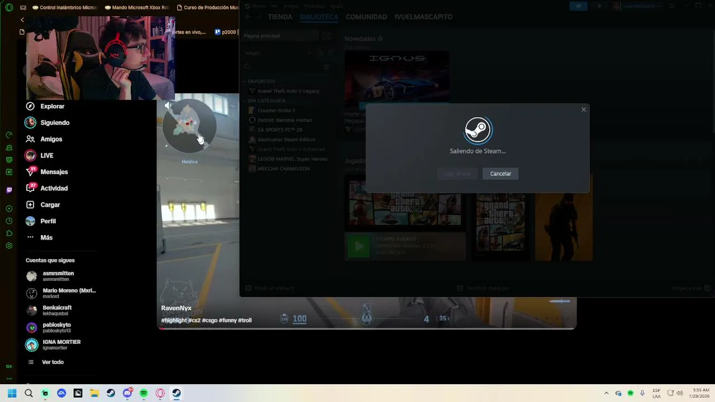The image size is (715, 402).
Task: Open the Extensions cube sidebar icon
Action: point(9,233)
